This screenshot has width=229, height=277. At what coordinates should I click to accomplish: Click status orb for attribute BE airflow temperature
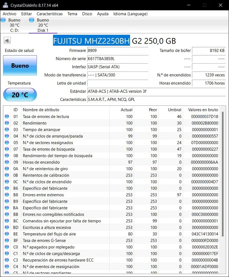7,234
